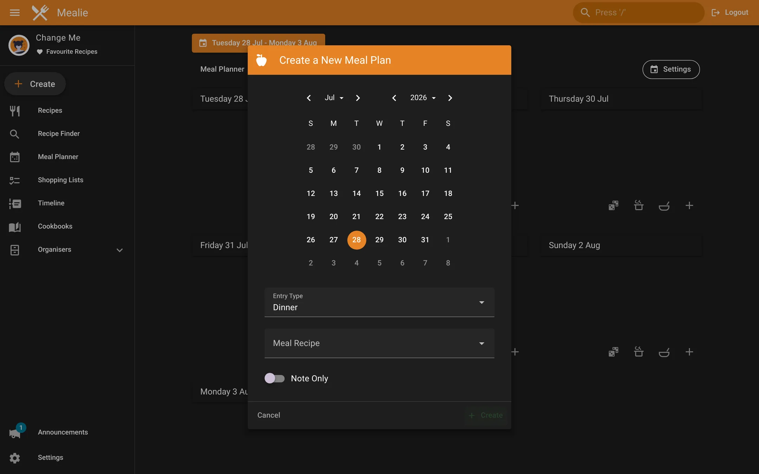The height and width of the screenshot is (474, 759).
Task: Expand the Organisers section chevron
Action: coord(119,250)
